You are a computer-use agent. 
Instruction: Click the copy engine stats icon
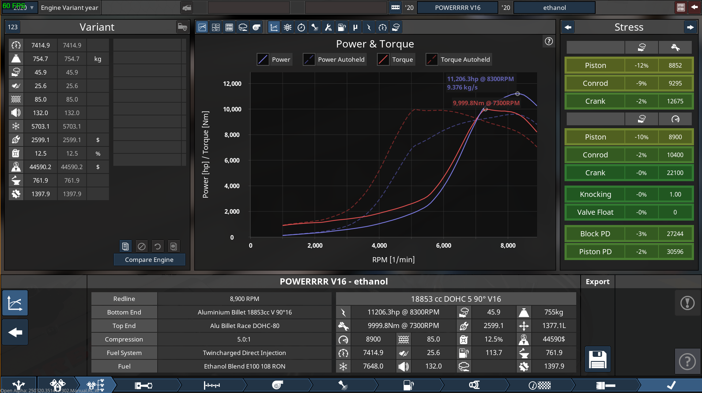pos(125,247)
